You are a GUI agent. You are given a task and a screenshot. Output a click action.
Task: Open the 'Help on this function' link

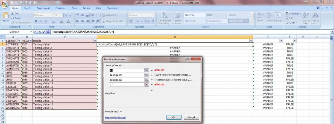115,117
